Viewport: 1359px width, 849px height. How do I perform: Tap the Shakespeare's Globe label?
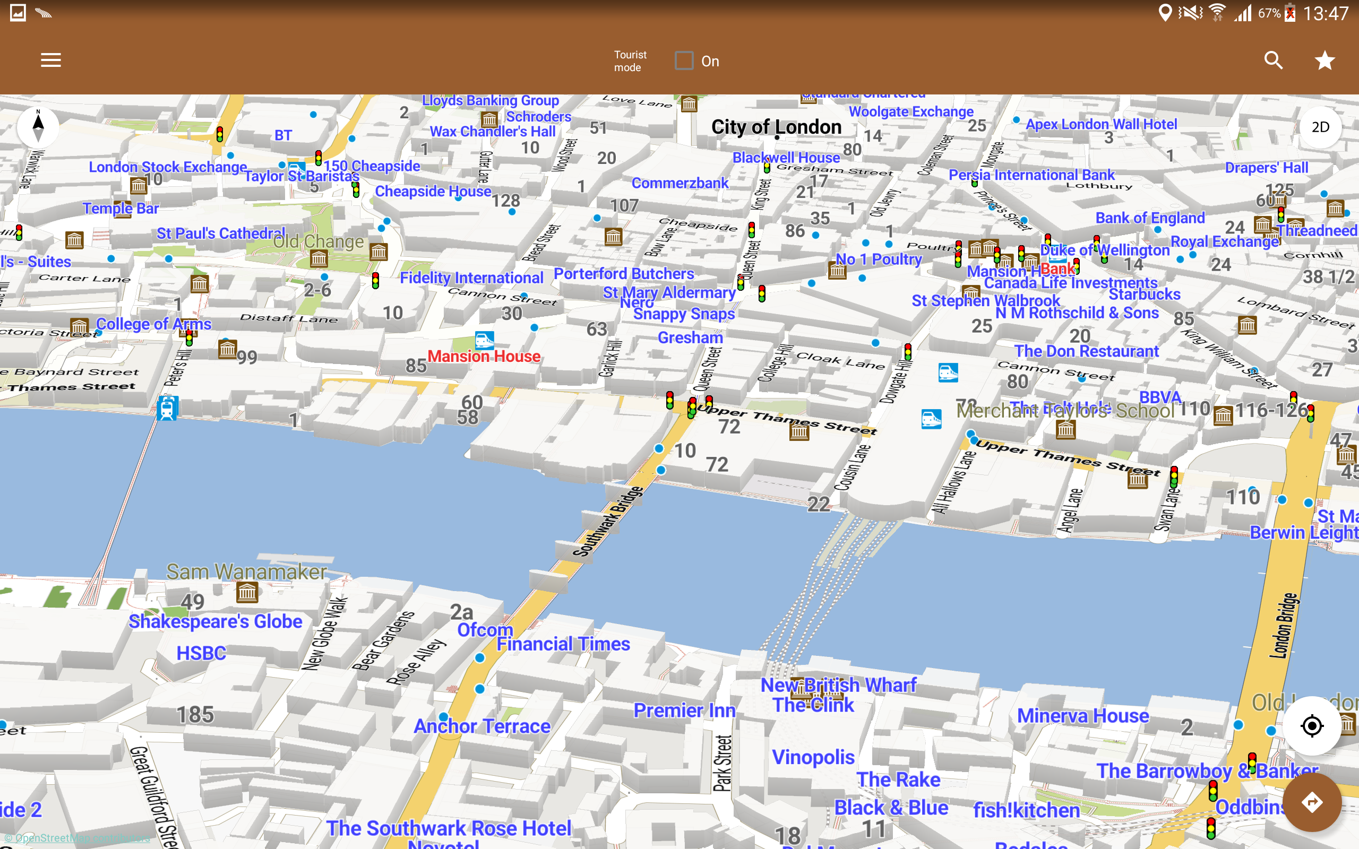[x=215, y=621]
